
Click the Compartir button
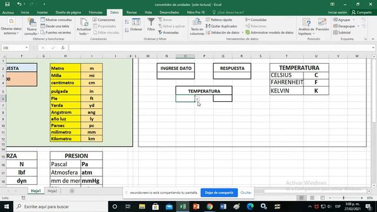(x=362, y=12)
